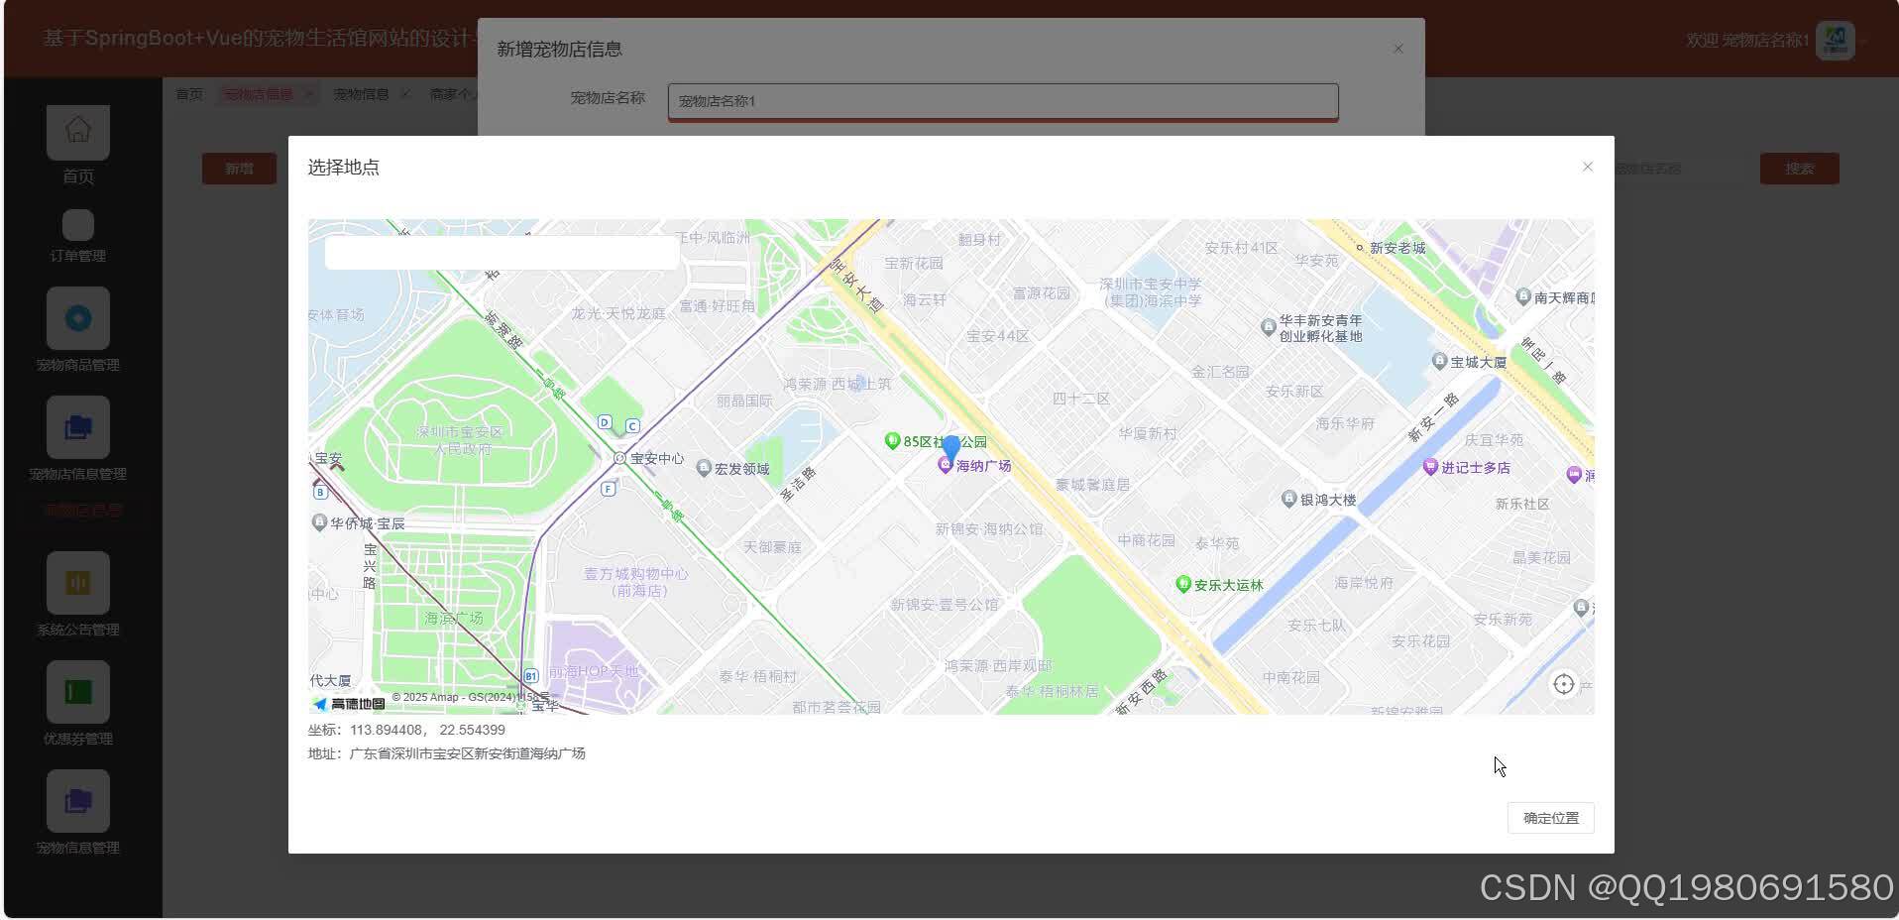
Task: Open 系统公告管理 sidebar icon
Action: [78, 583]
